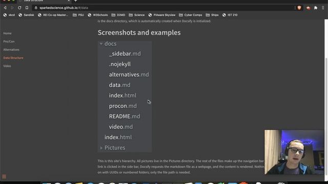
Task: Open Video in the sidebar
Action: (x=7, y=66)
